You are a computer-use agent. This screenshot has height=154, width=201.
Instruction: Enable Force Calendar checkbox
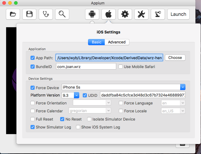pos(33,111)
